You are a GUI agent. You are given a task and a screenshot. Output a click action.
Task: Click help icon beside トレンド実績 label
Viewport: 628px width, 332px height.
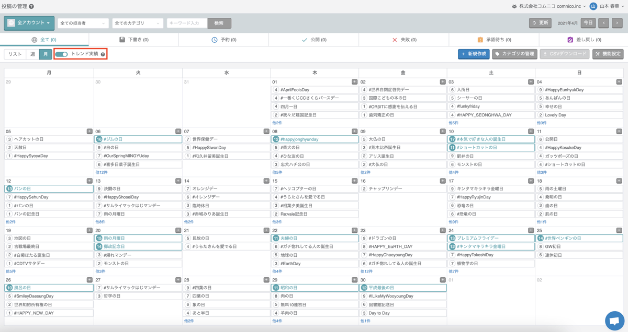(x=103, y=54)
